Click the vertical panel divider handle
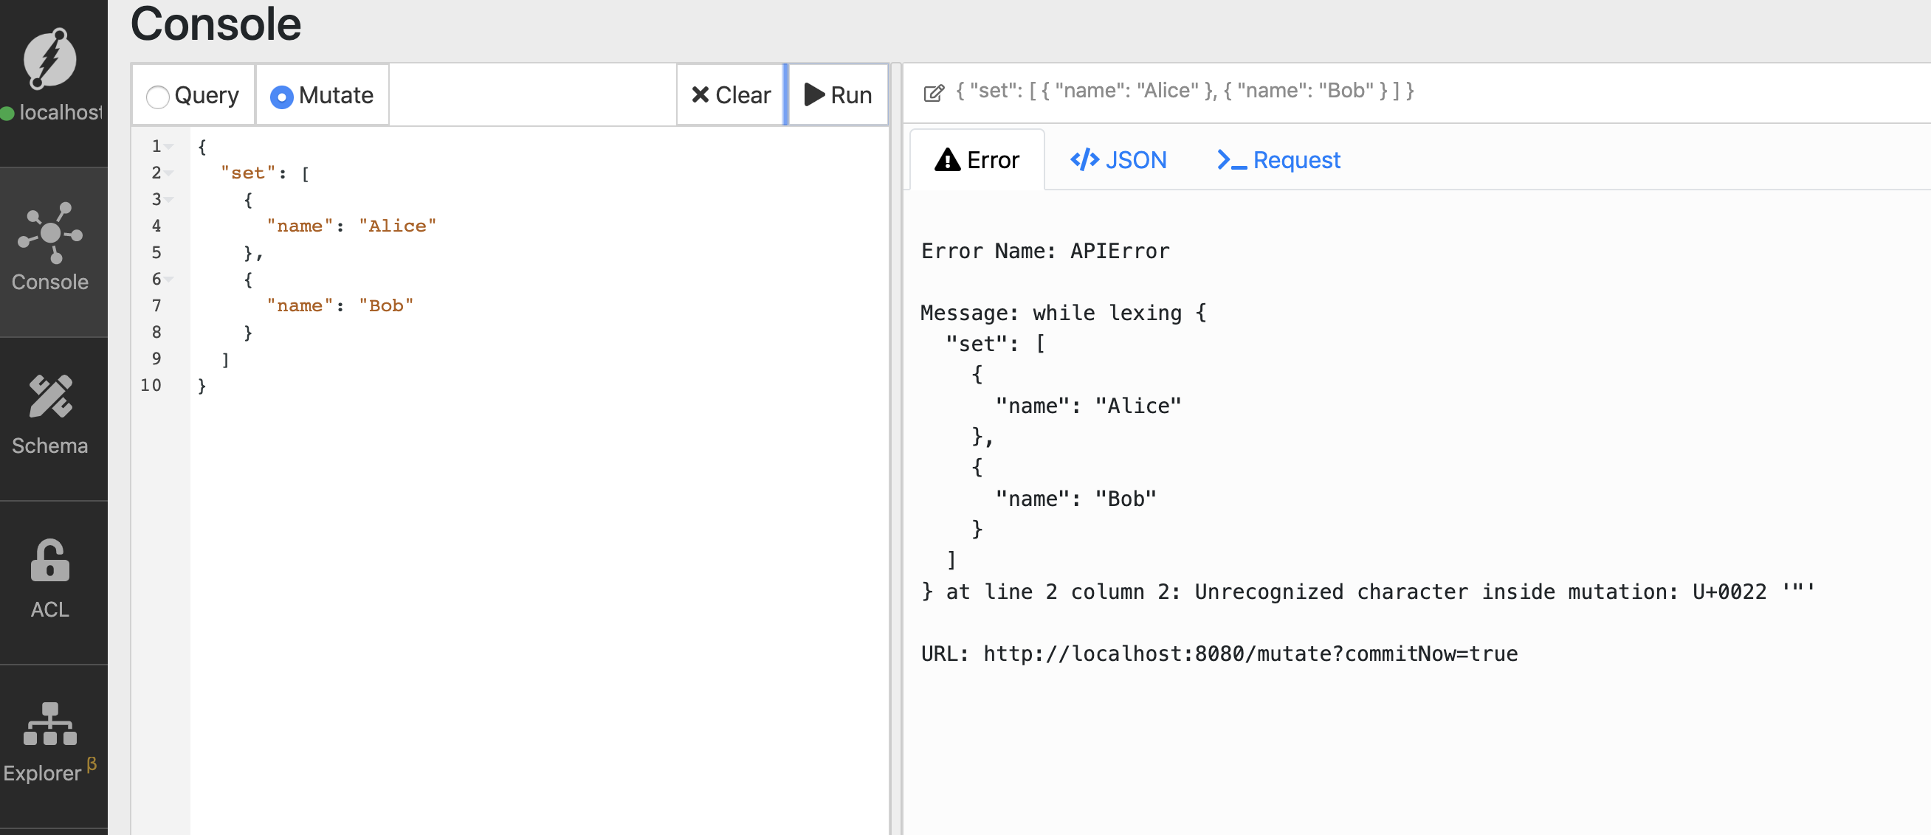1931x835 pixels. [895, 449]
